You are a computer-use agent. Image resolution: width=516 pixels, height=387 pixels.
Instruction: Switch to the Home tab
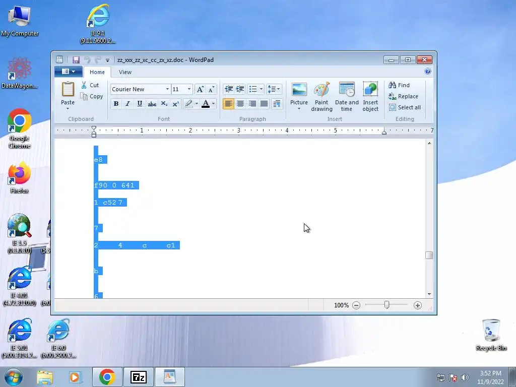tap(97, 72)
